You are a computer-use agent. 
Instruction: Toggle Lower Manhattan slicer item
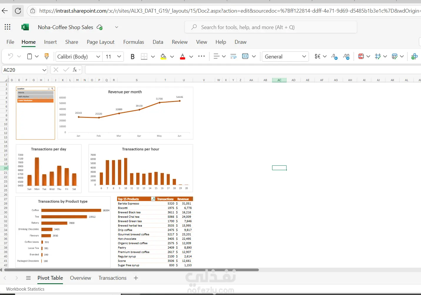point(35,100)
